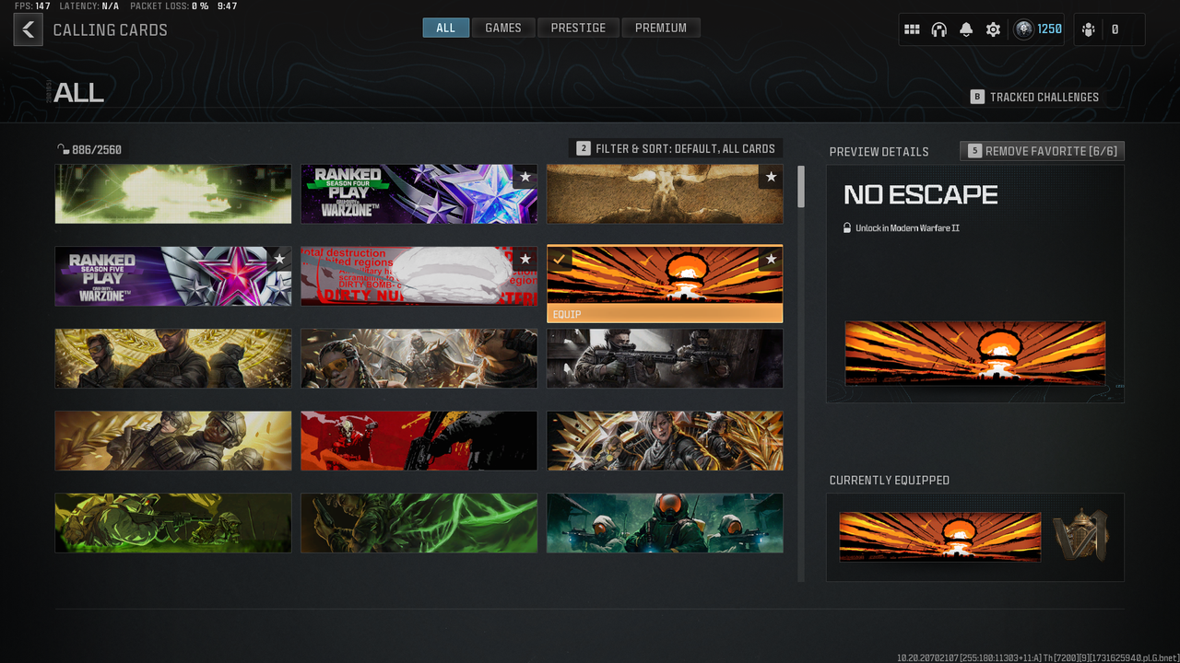Open the grid menu icon
The height and width of the screenshot is (663, 1180).
point(912,29)
